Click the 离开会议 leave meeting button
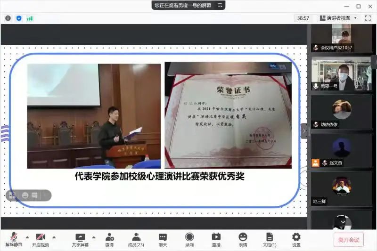This screenshot has height=251, width=377. click(x=349, y=240)
